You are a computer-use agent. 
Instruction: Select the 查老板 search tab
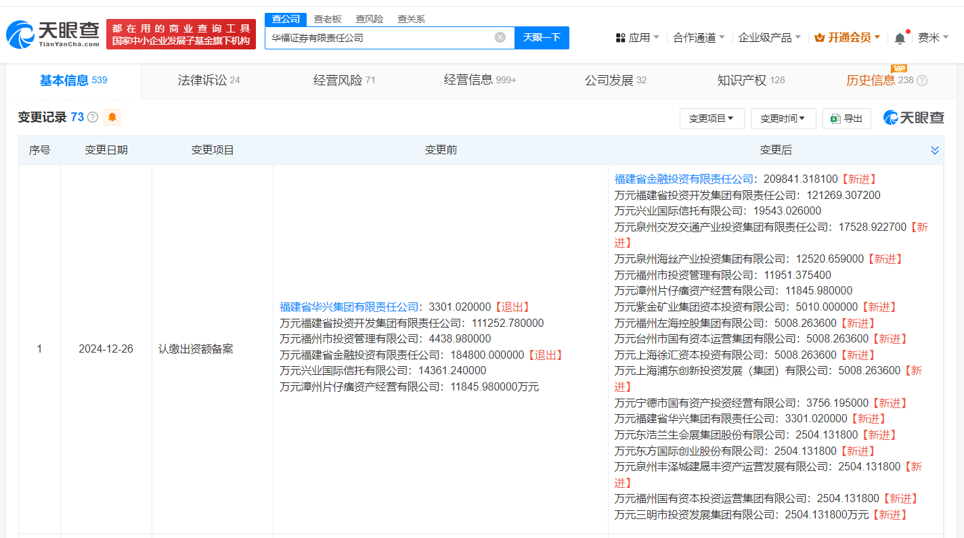[x=326, y=19]
